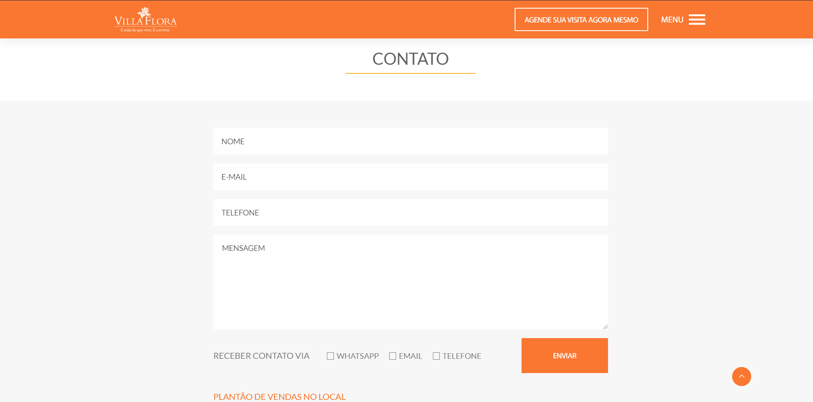This screenshot has width=813, height=402.
Task: Focus the Nome input field
Action: (x=410, y=141)
